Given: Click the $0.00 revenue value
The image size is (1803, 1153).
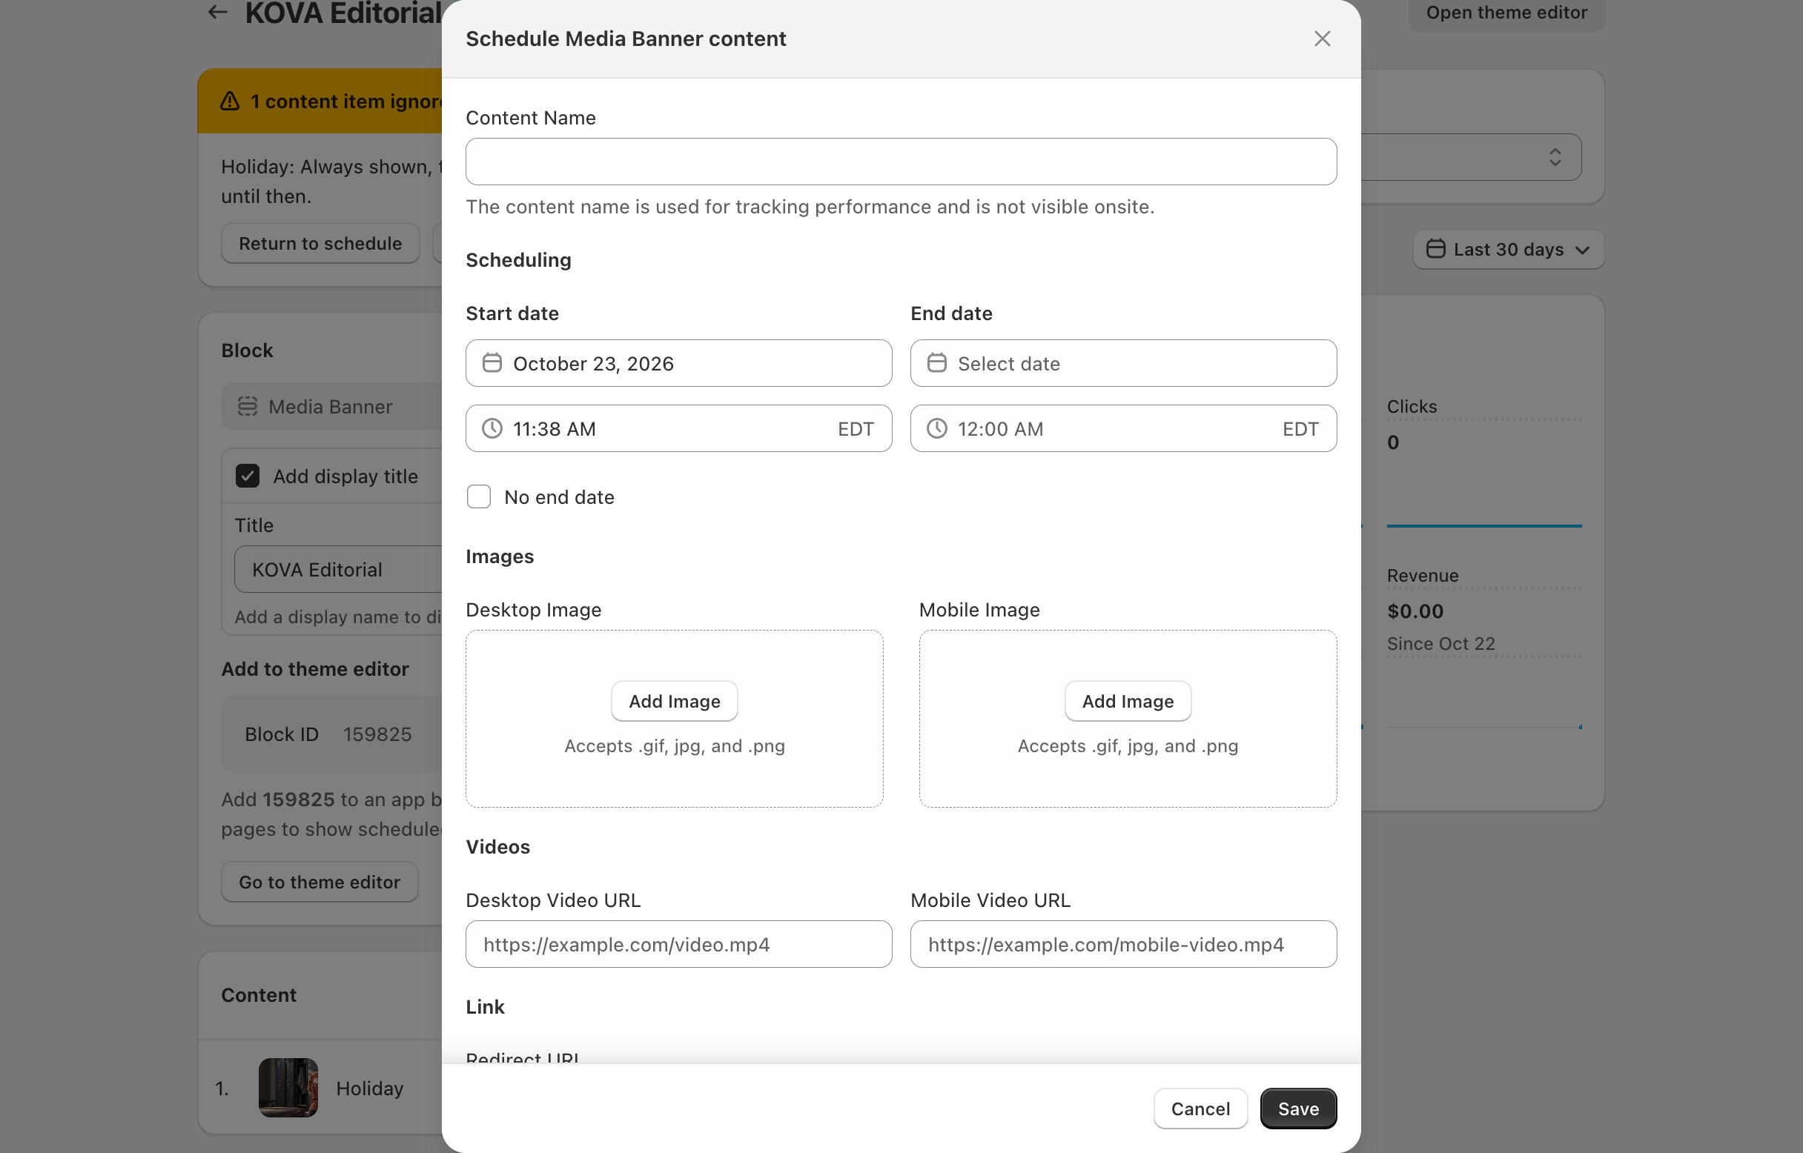Looking at the screenshot, I should (x=1415, y=611).
